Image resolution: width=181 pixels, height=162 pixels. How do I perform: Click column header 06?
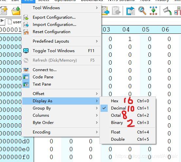[x=165, y=30]
